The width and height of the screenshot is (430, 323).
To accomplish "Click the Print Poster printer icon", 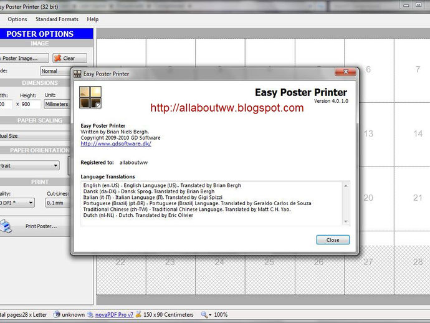I will 6,226.
